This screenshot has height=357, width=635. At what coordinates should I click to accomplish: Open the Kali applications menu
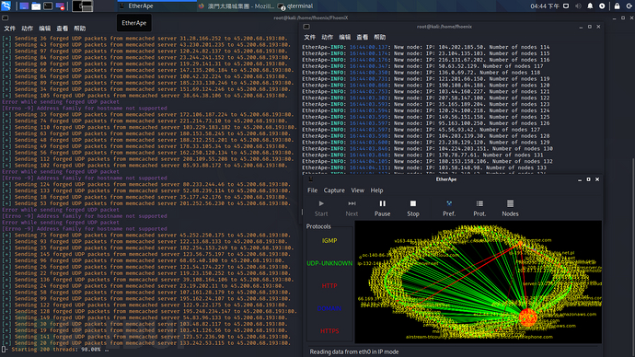coord(6,6)
